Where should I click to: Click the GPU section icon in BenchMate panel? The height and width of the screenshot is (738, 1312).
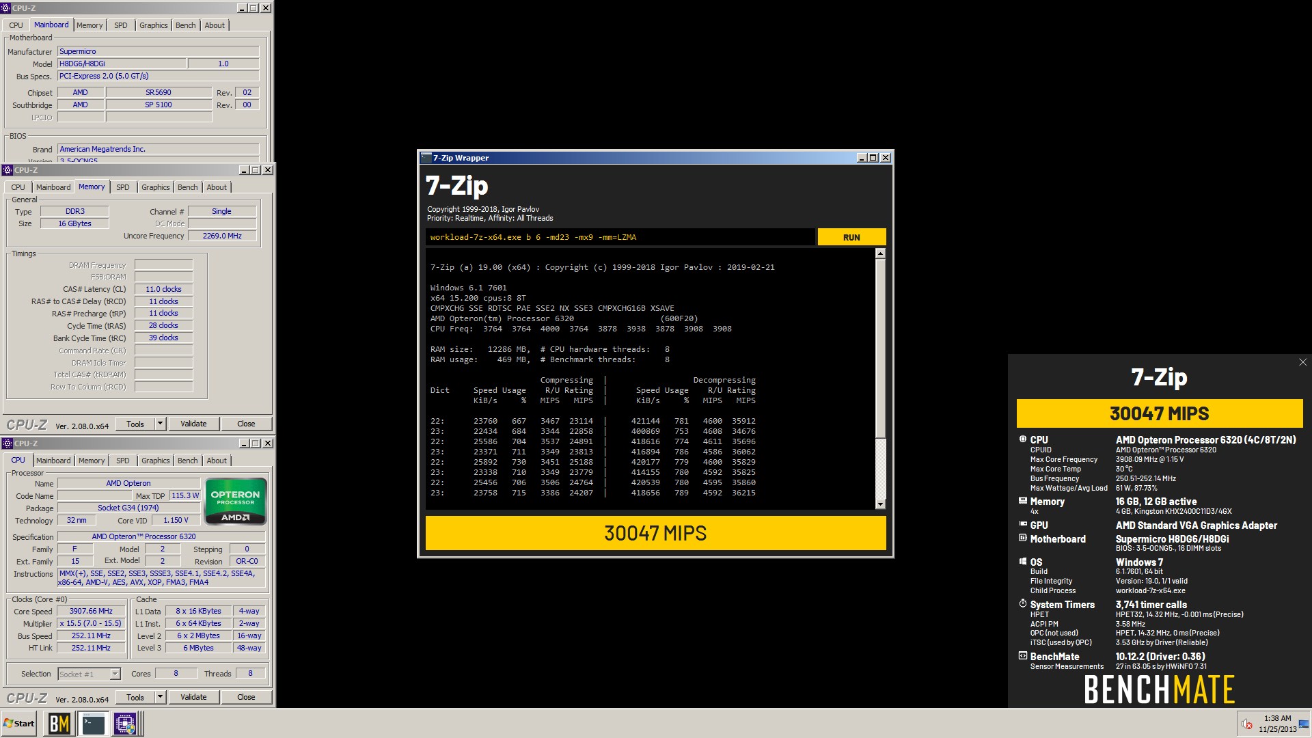point(1022,525)
